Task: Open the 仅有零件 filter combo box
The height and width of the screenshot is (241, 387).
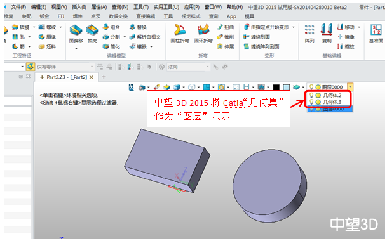Action: [65, 67]
